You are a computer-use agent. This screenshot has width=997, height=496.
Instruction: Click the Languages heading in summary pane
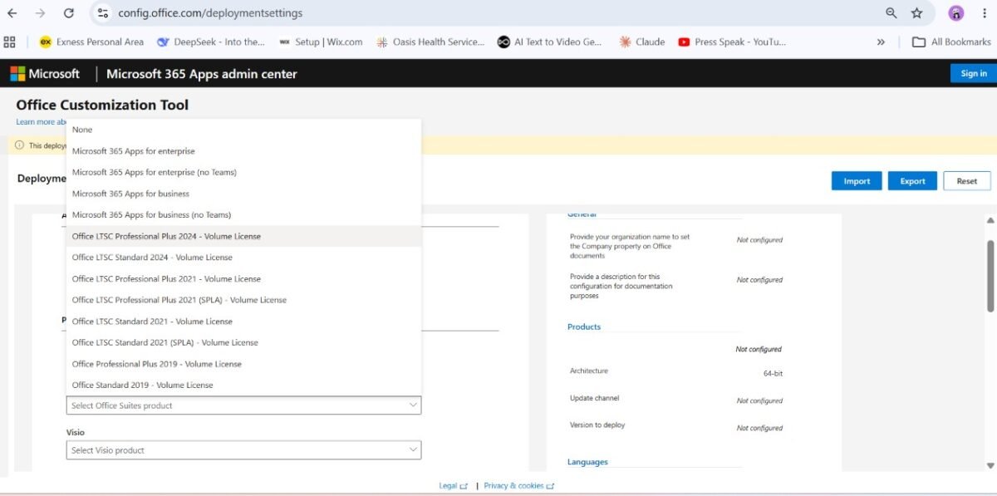(x=587, y=462)
